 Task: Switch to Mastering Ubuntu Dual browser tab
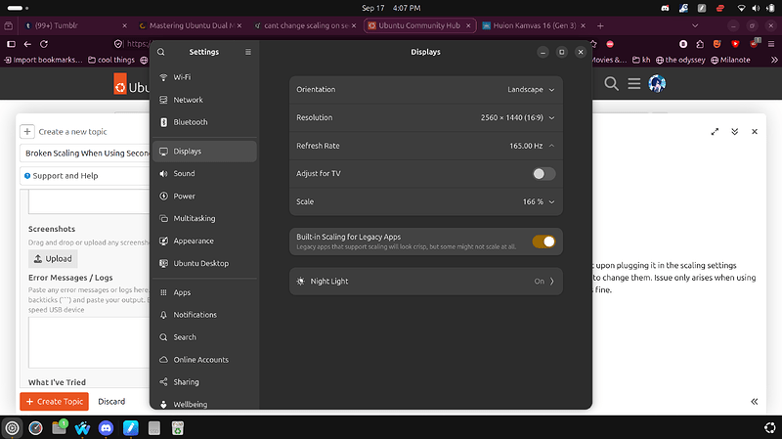coord(190,25)
